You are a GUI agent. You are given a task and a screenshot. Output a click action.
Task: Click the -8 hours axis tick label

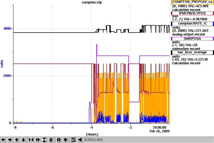[15, 128]
